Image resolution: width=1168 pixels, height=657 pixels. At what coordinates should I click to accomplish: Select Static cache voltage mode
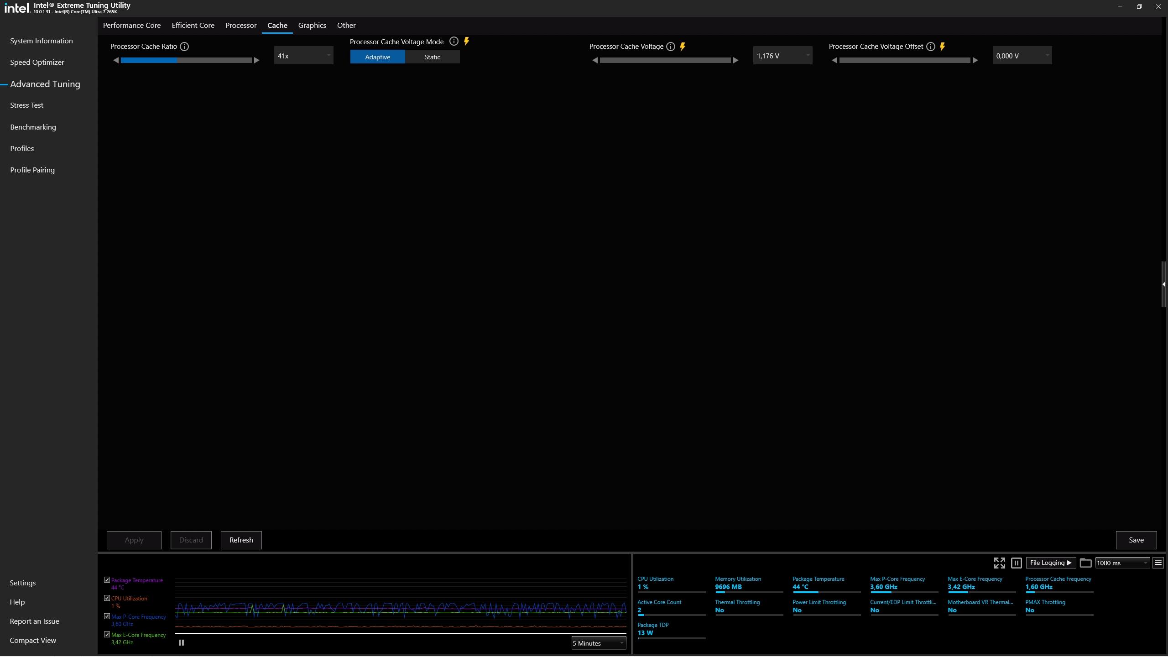(x=432, y=57)
